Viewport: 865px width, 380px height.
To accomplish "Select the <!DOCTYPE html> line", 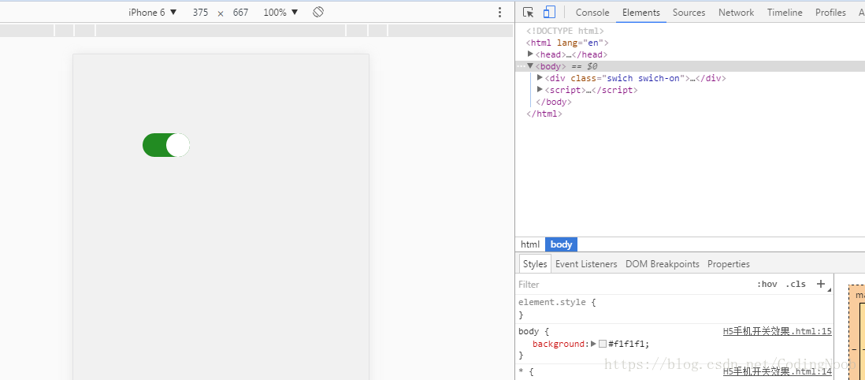I will coord(566,31).
